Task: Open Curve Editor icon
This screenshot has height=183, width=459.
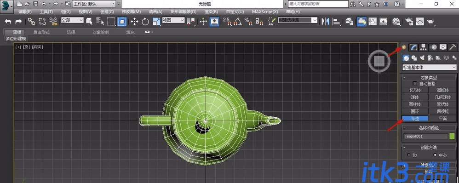Action: coord(373,21)
